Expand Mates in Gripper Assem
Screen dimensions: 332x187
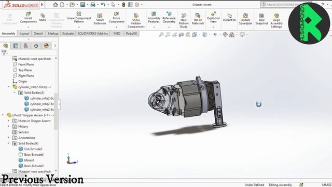click(9, 121)
